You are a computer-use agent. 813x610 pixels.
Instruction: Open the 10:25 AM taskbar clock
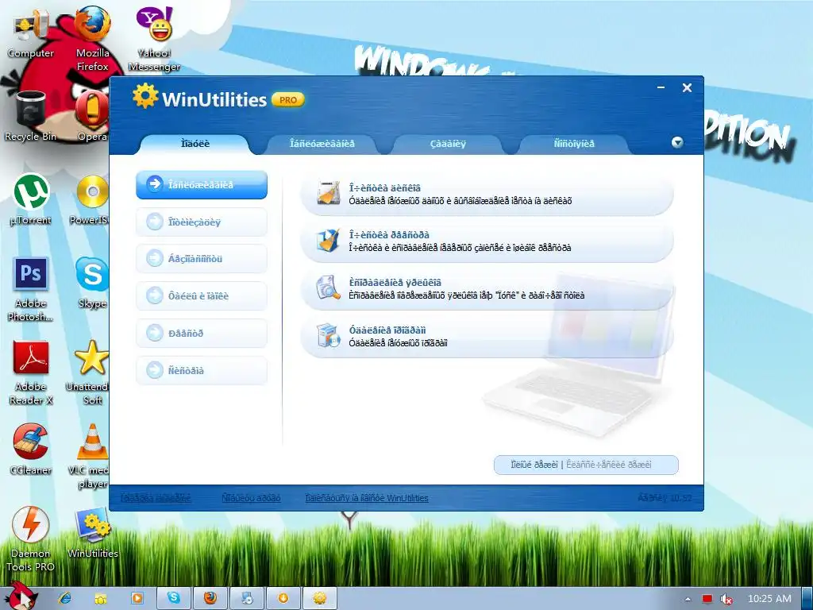(x=769, y=599)
